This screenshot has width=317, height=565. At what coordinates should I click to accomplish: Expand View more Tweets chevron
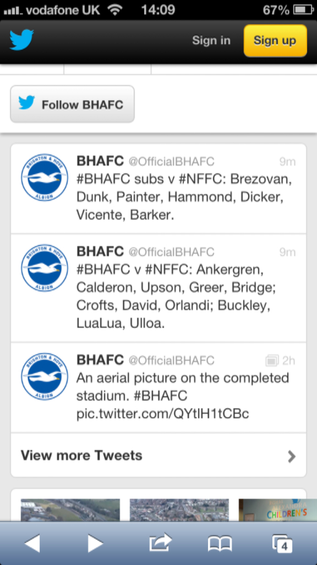292,456
